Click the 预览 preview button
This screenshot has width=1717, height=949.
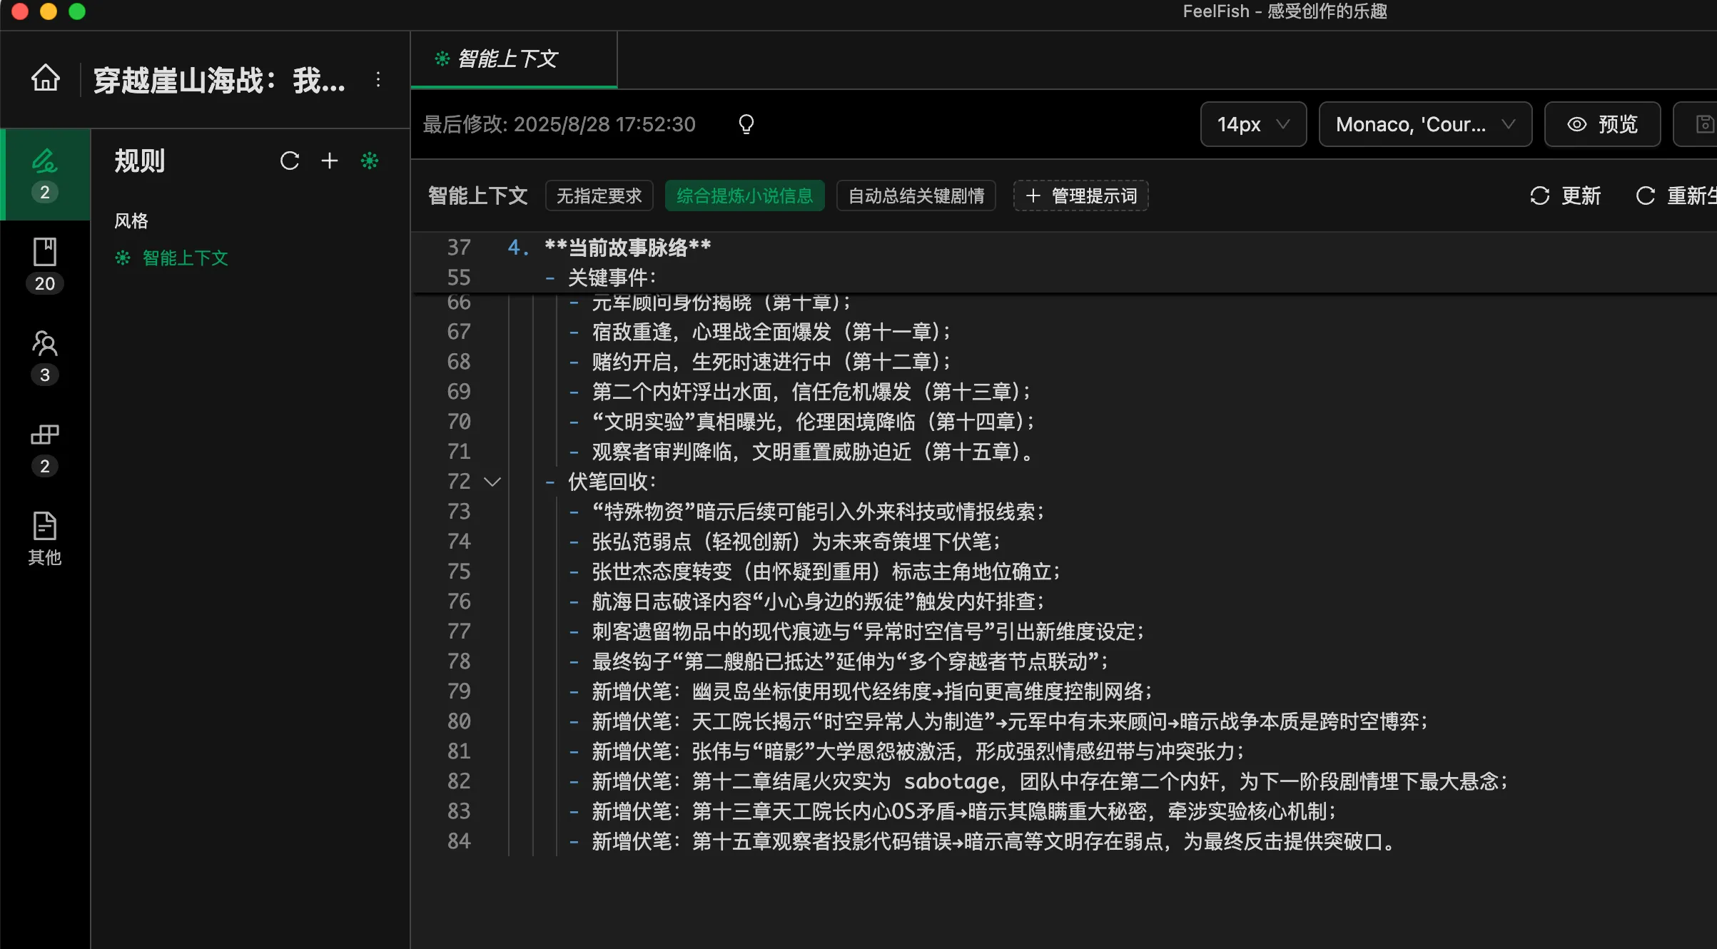1602,124
